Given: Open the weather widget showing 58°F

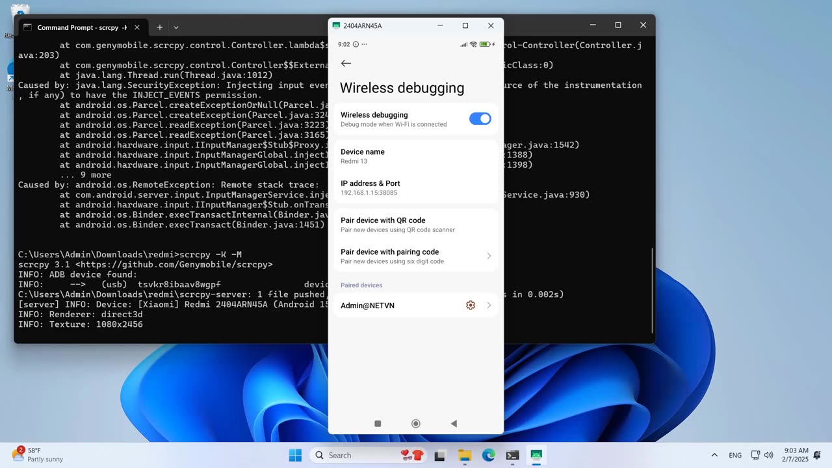Looking at the screenshot, I should click(38, 454).
